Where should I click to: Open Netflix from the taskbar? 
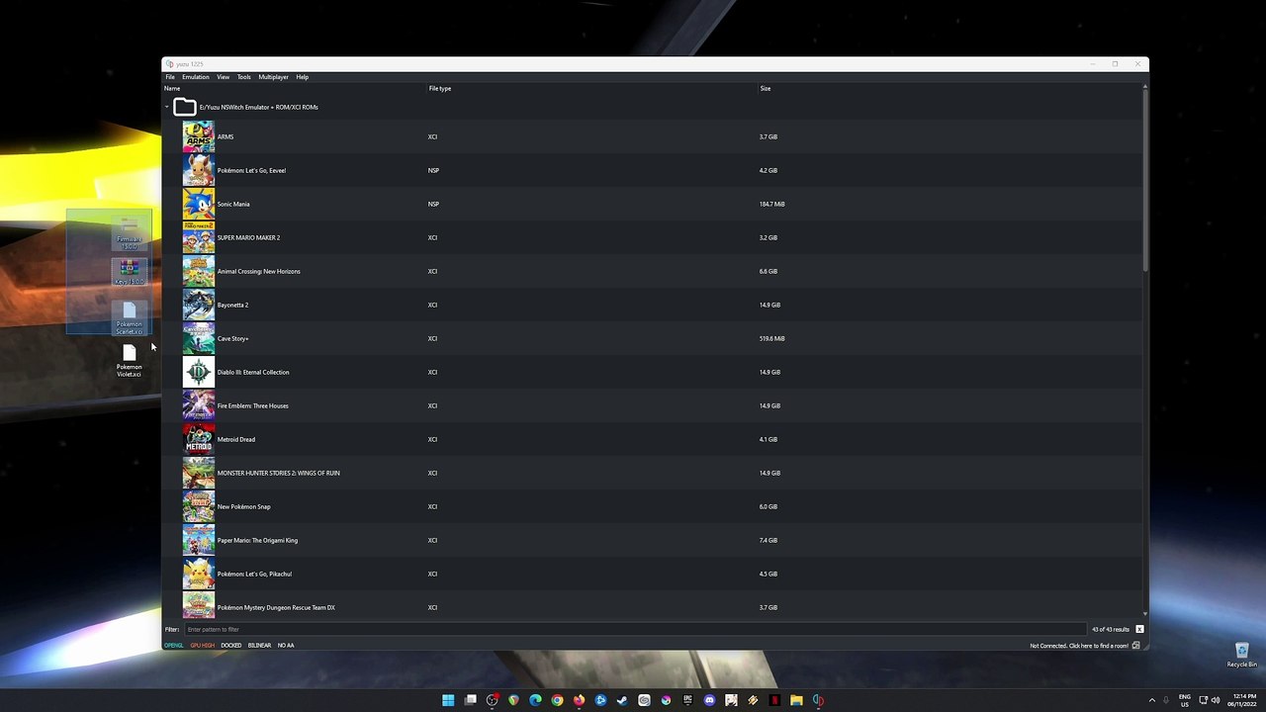click(774, 700)
